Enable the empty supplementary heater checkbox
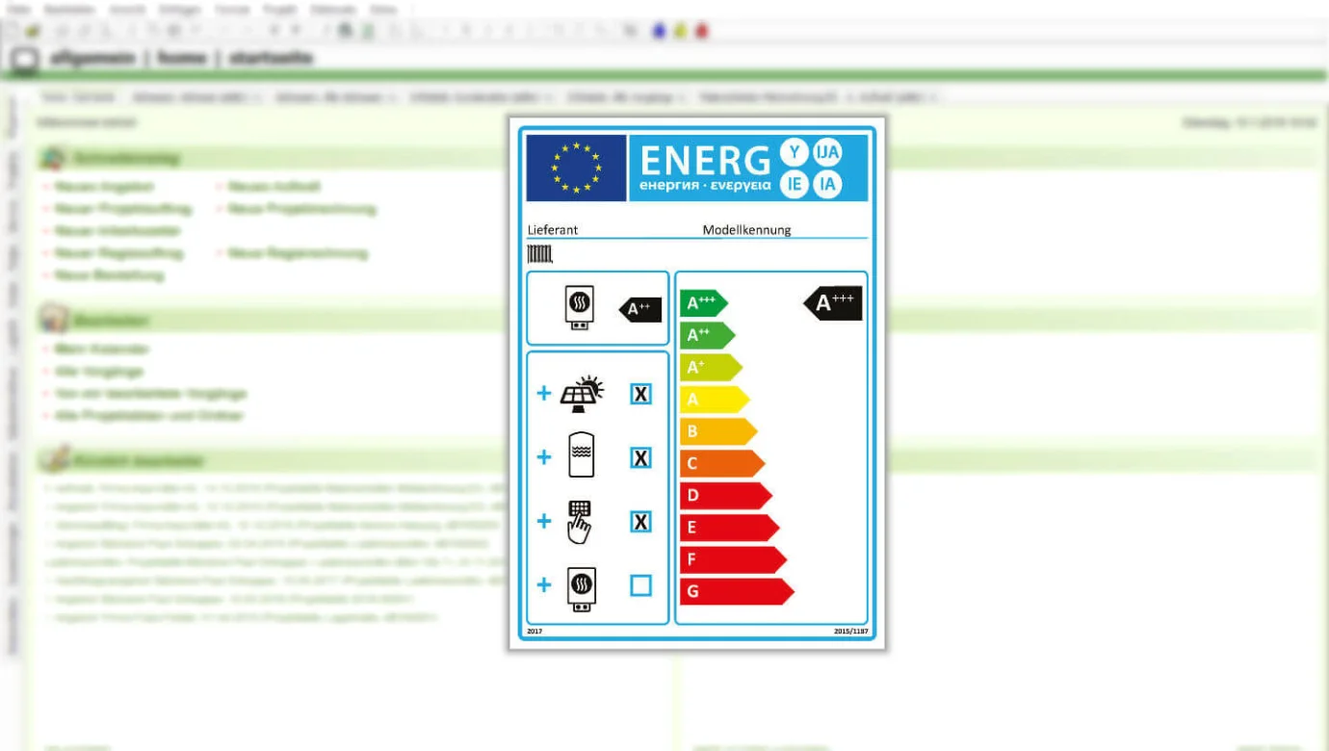 tap(640, 585)
